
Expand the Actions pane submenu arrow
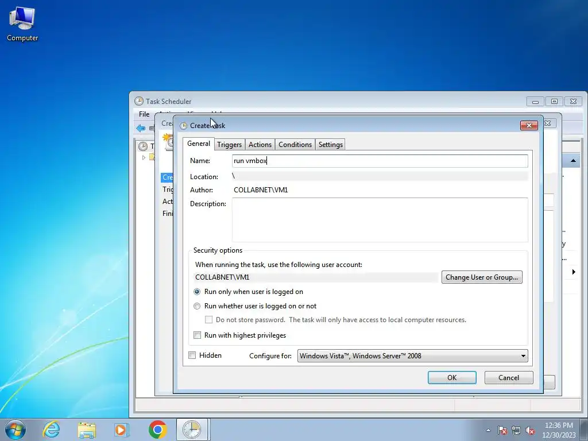(x=574, y=272)
